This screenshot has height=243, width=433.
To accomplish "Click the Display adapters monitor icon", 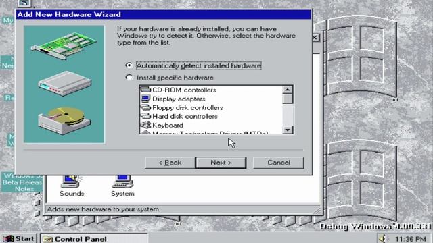I will point(145,99).
